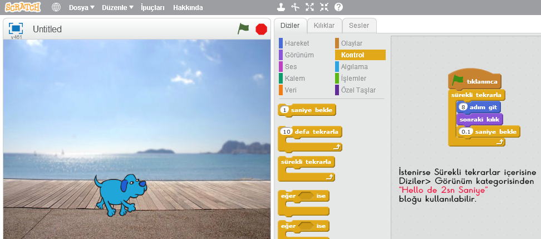Edit the 0.1 value in script
This screenshot has height=239, width=541.
coord(466,132)
